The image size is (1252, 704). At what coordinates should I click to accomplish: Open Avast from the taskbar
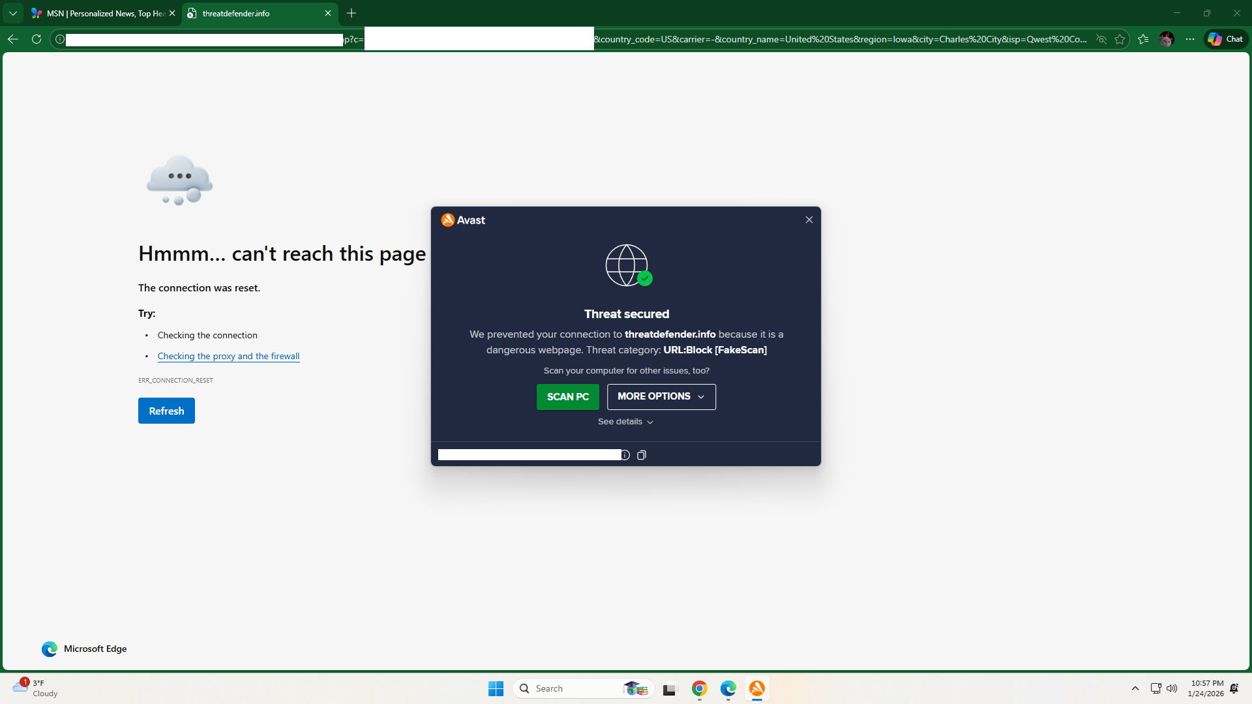[x=757, y=688]
